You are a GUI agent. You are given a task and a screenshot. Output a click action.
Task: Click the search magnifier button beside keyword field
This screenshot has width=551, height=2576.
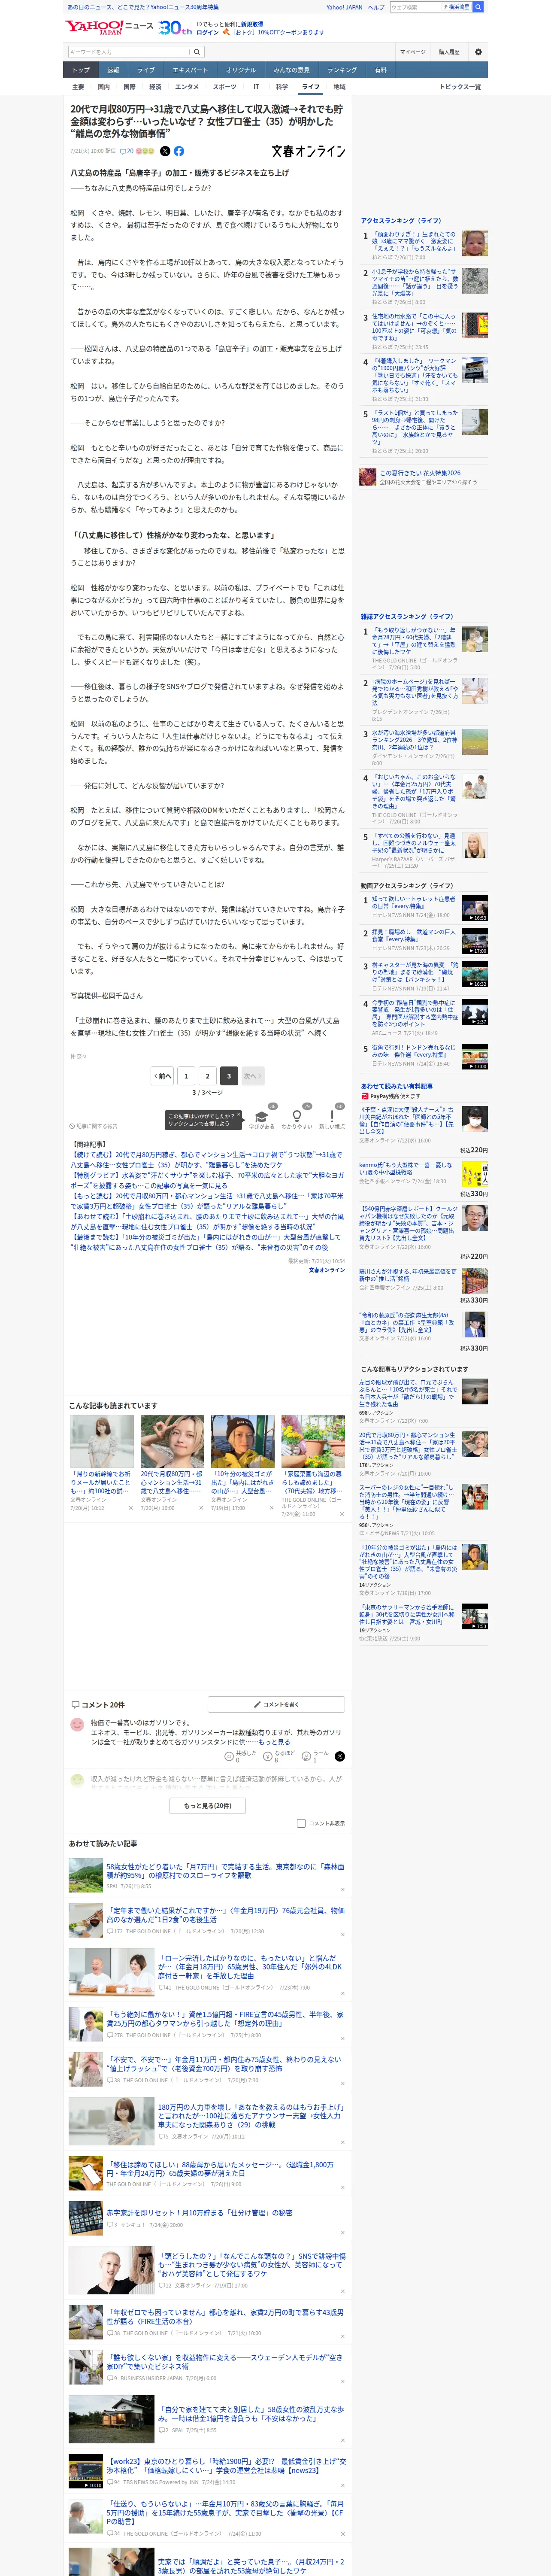coord(198,52)
